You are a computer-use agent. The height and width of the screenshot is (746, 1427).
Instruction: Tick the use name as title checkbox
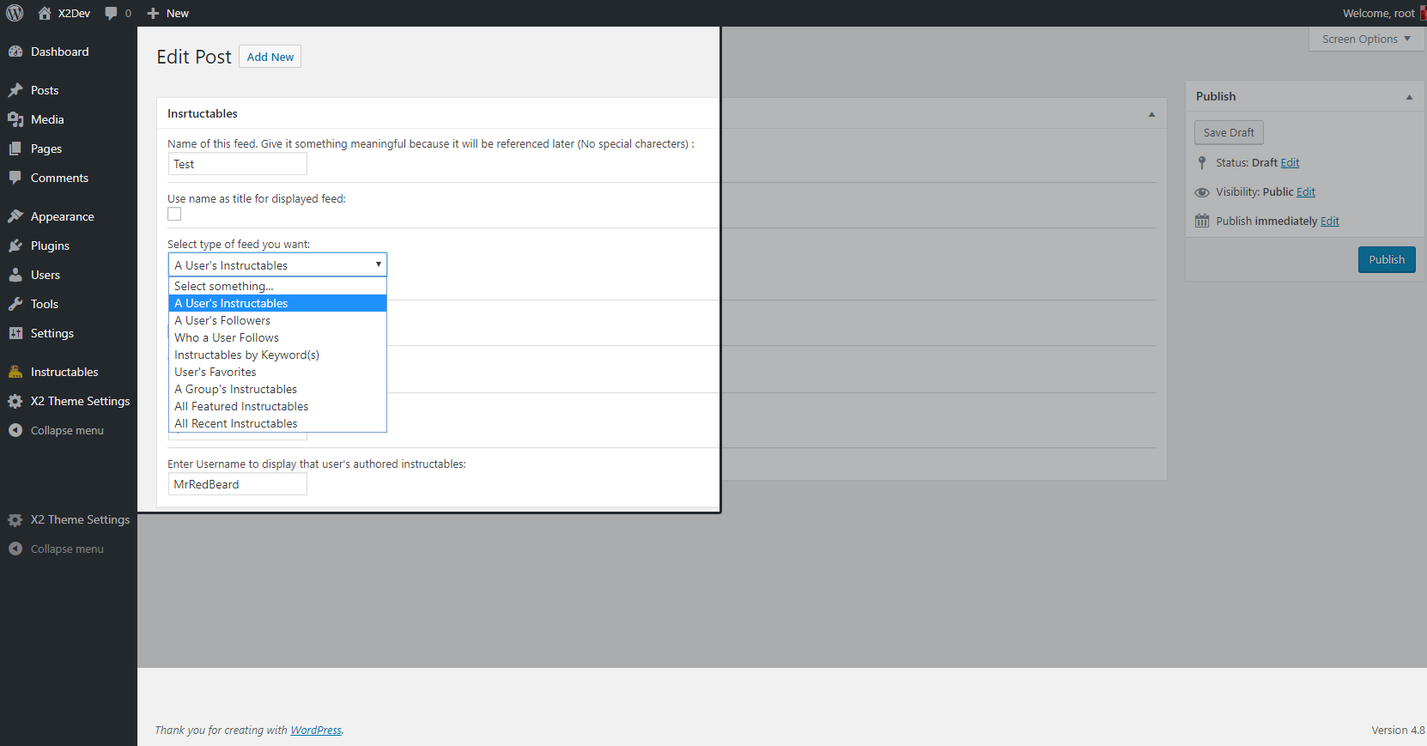(174, 214)
